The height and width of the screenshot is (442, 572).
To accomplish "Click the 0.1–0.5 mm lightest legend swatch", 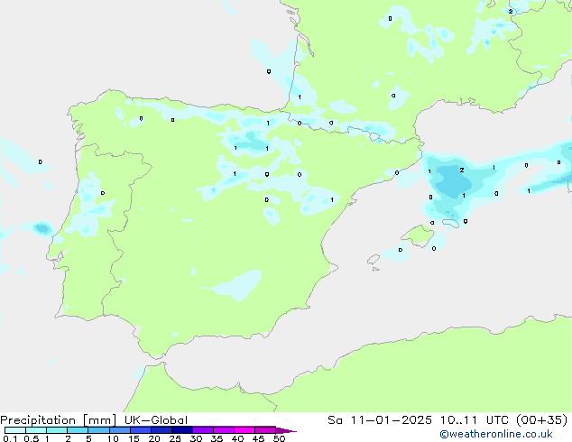I will click(x=15, y=430).
